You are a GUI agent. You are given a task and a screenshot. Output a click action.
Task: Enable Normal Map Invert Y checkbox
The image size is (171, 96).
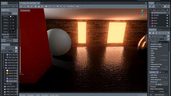[11, 23]
